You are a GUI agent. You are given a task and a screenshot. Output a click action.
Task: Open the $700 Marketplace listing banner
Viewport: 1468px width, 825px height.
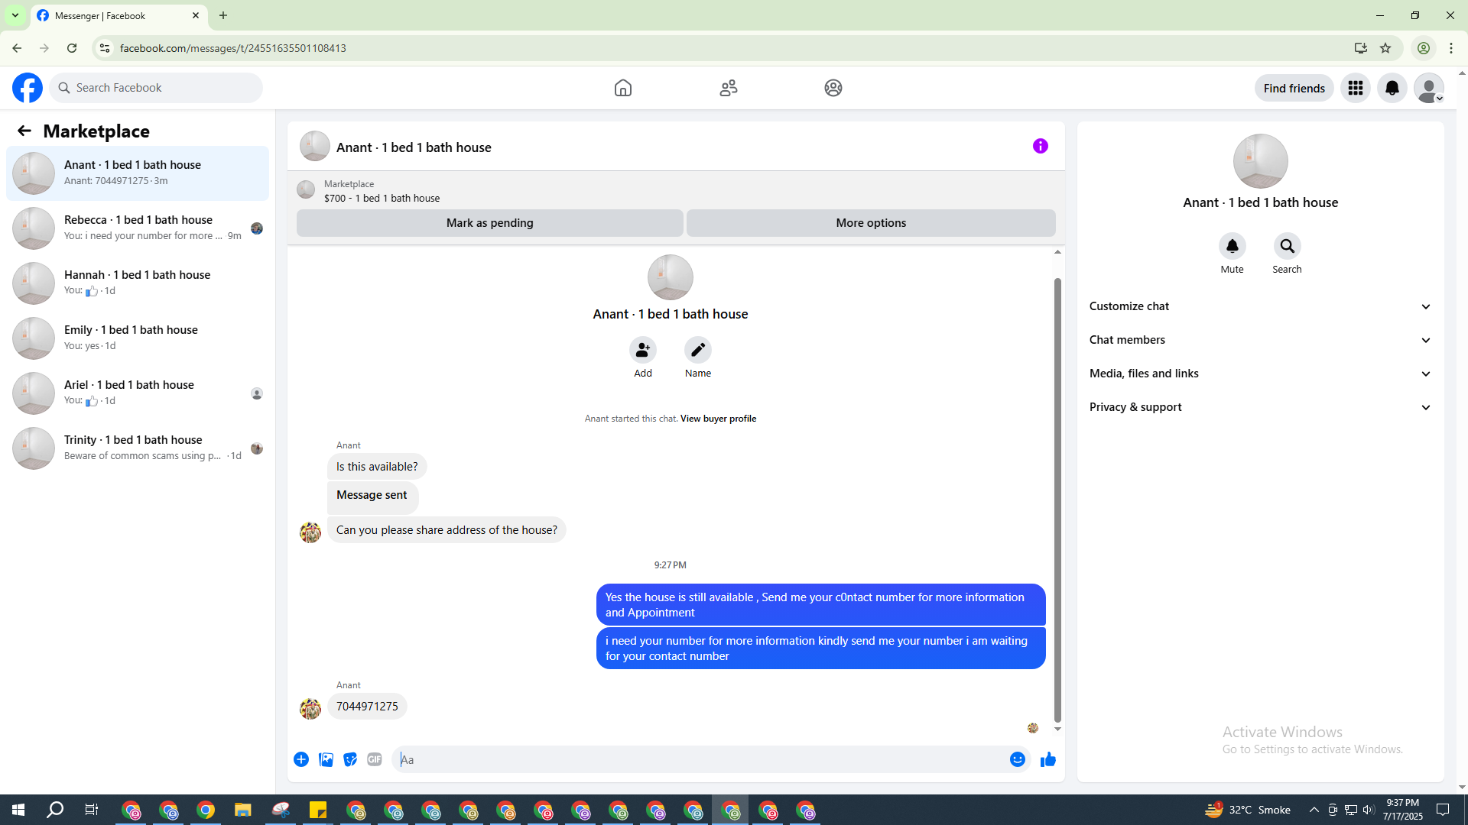[676, 190]
